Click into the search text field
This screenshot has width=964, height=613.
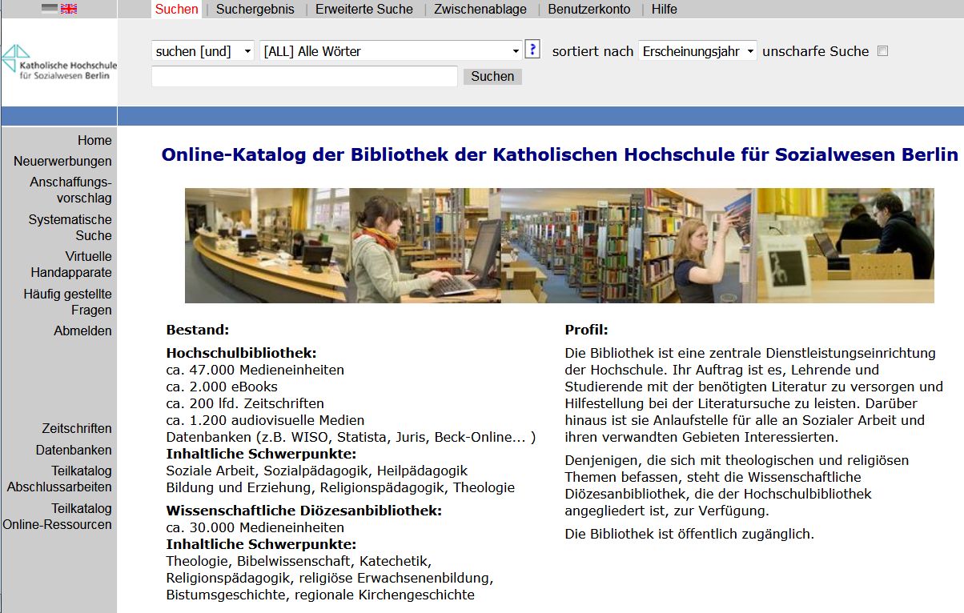point(304,76)
